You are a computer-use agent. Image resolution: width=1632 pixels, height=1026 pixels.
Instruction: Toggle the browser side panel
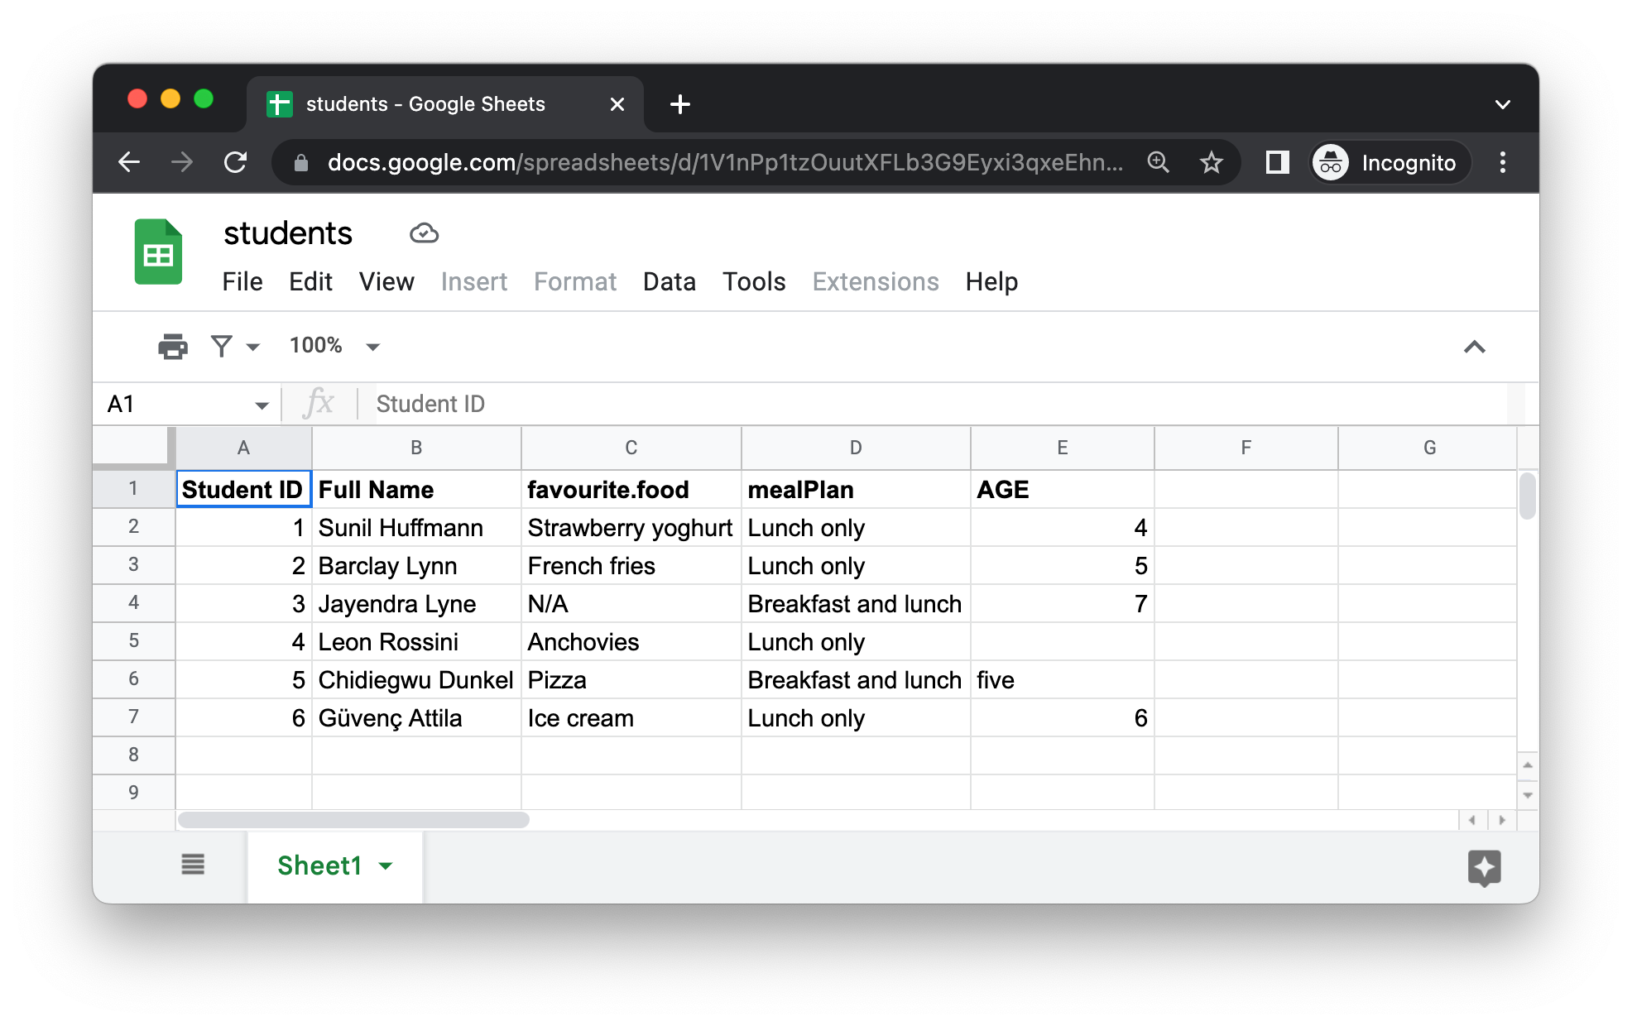click(x=1276, y=162)
